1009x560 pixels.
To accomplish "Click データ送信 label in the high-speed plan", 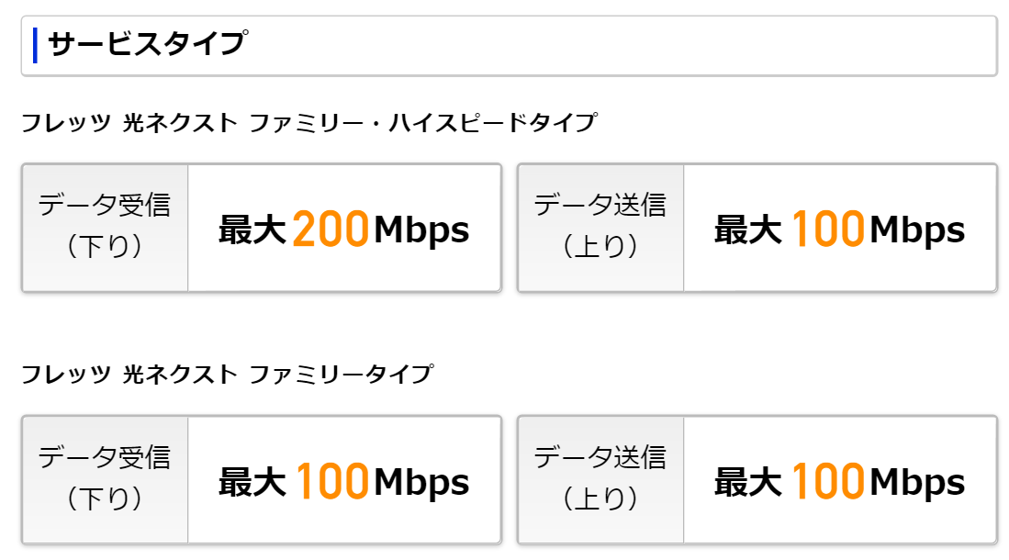I will click(600, 205).
